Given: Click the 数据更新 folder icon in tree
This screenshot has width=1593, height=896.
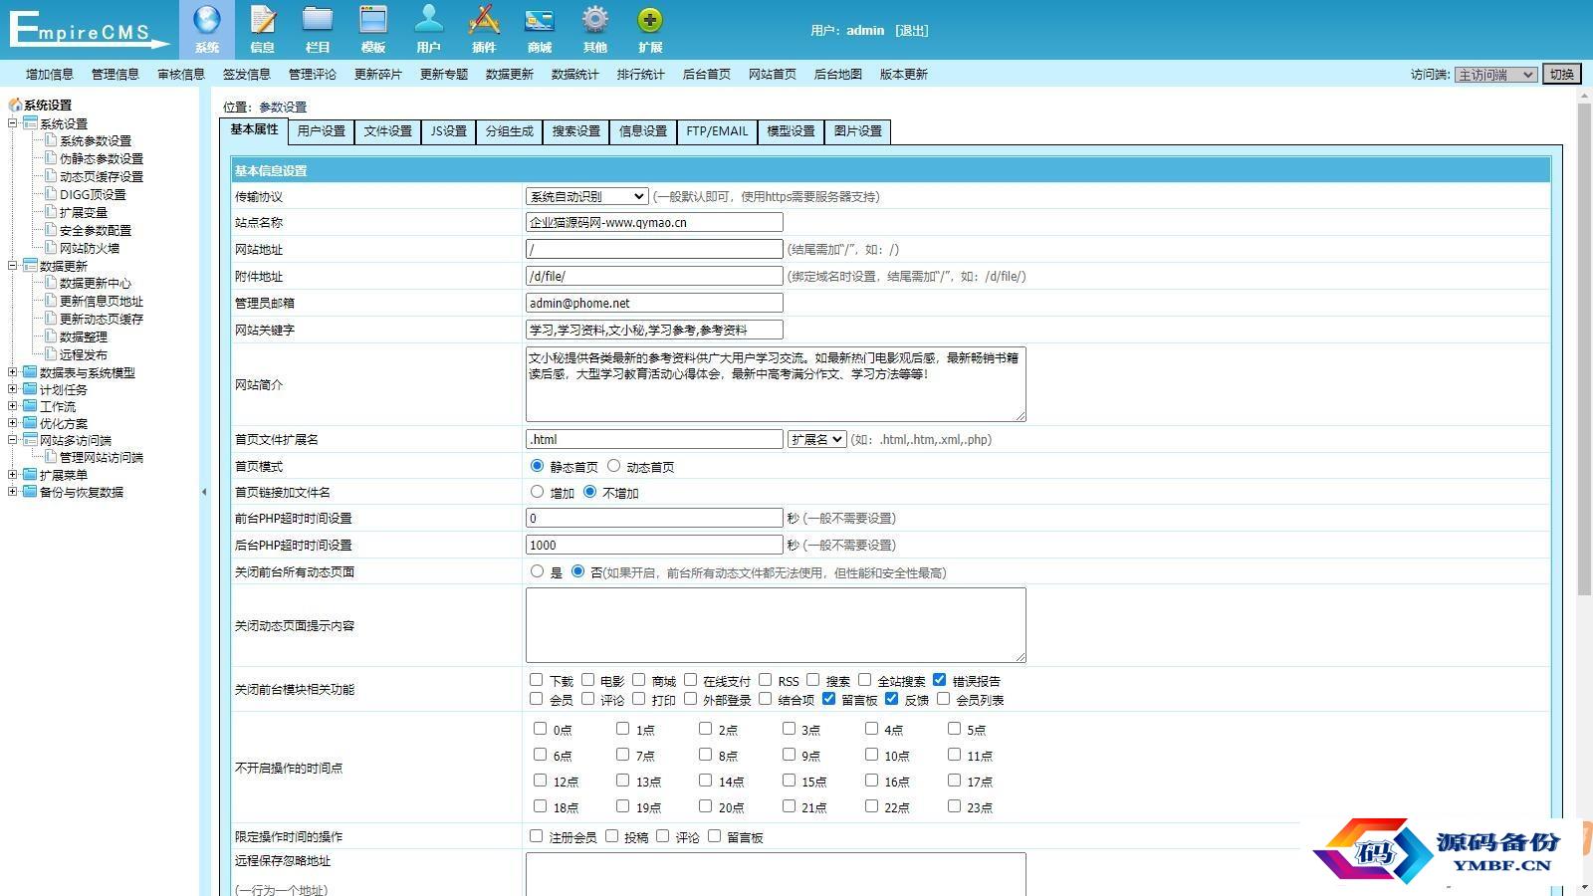Looking at the screenshot, I should (x=30, y=266).
